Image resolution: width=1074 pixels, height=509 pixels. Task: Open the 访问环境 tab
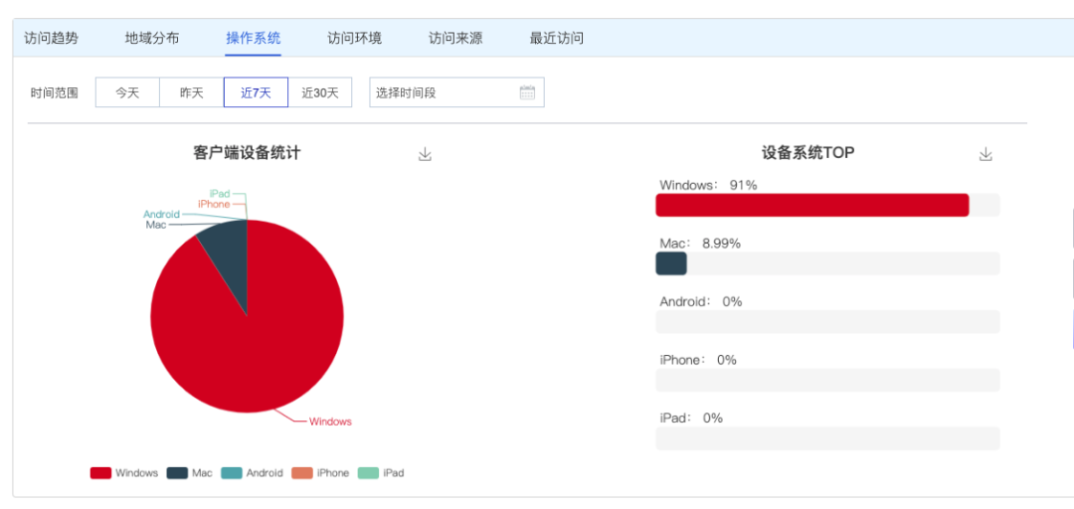tap(355, 38)
